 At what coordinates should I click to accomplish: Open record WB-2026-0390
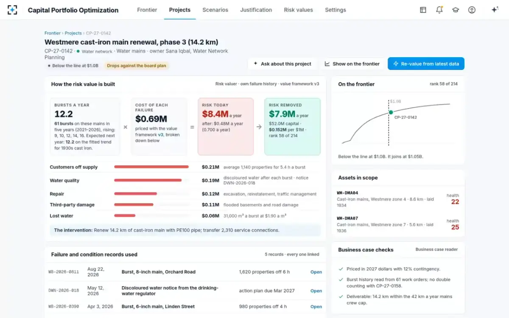click(316, 307)
